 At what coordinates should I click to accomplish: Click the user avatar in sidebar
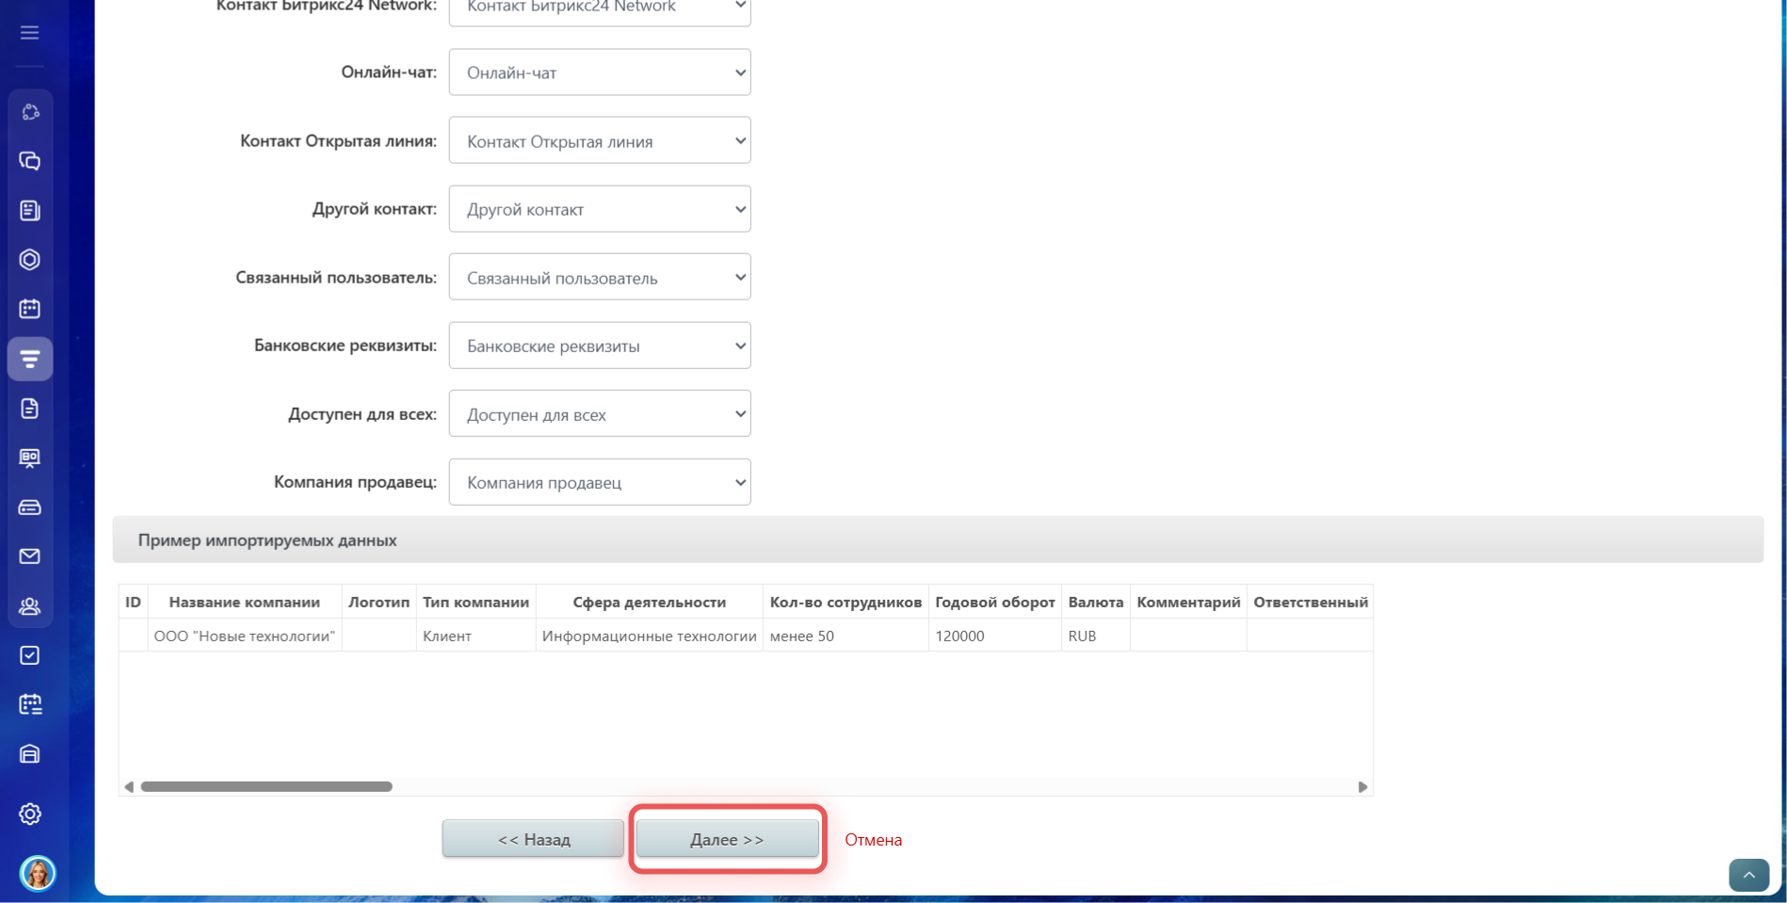38,873
